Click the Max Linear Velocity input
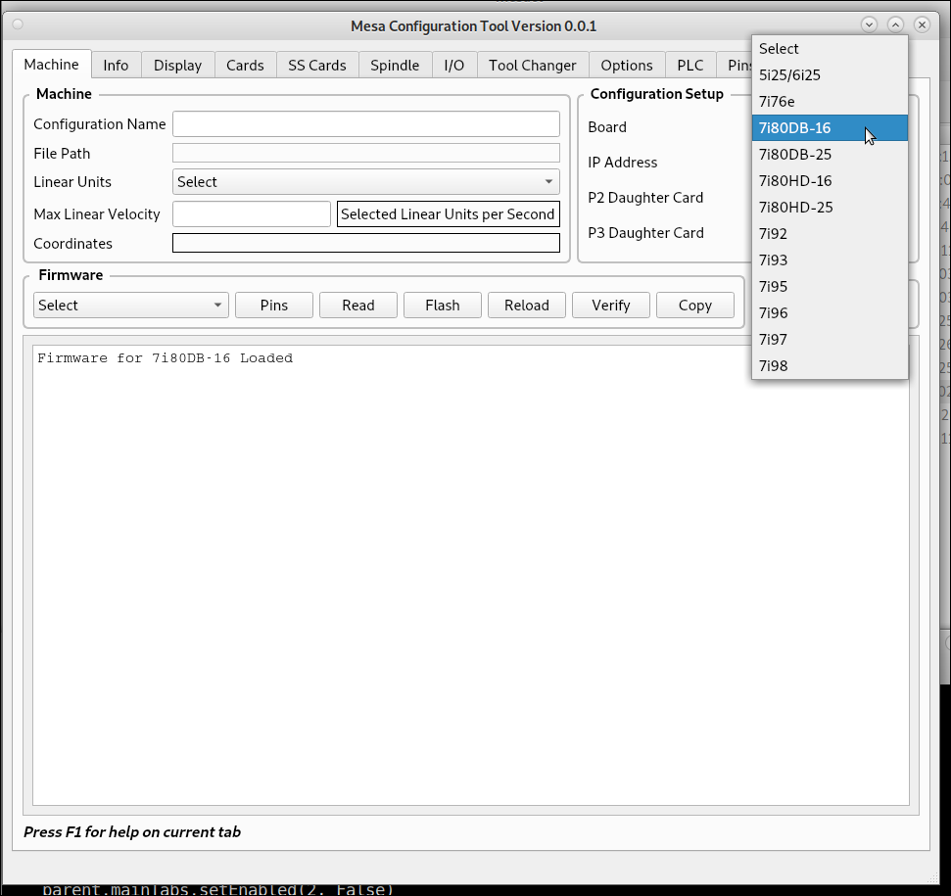This screenshot has width=951, height=896. (252, 214)
